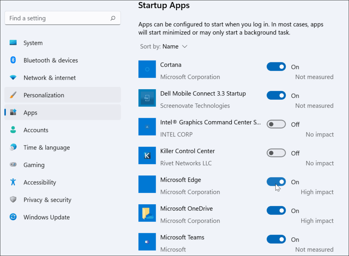Screen dimensions: 349x256
Task: Go to Accessibility settings
Action: pos(63,182)
